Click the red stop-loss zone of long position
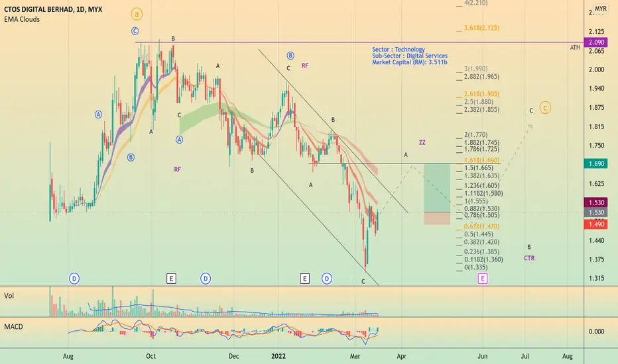 point(437,219)
